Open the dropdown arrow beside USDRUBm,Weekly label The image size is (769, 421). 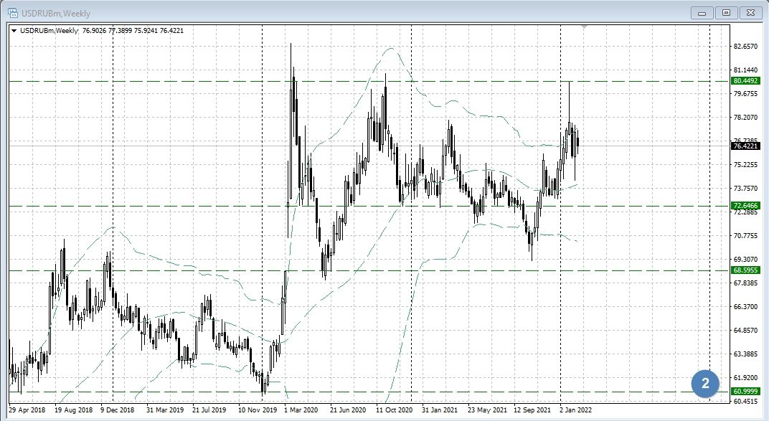pyautogui.click(x=14, y=30)
